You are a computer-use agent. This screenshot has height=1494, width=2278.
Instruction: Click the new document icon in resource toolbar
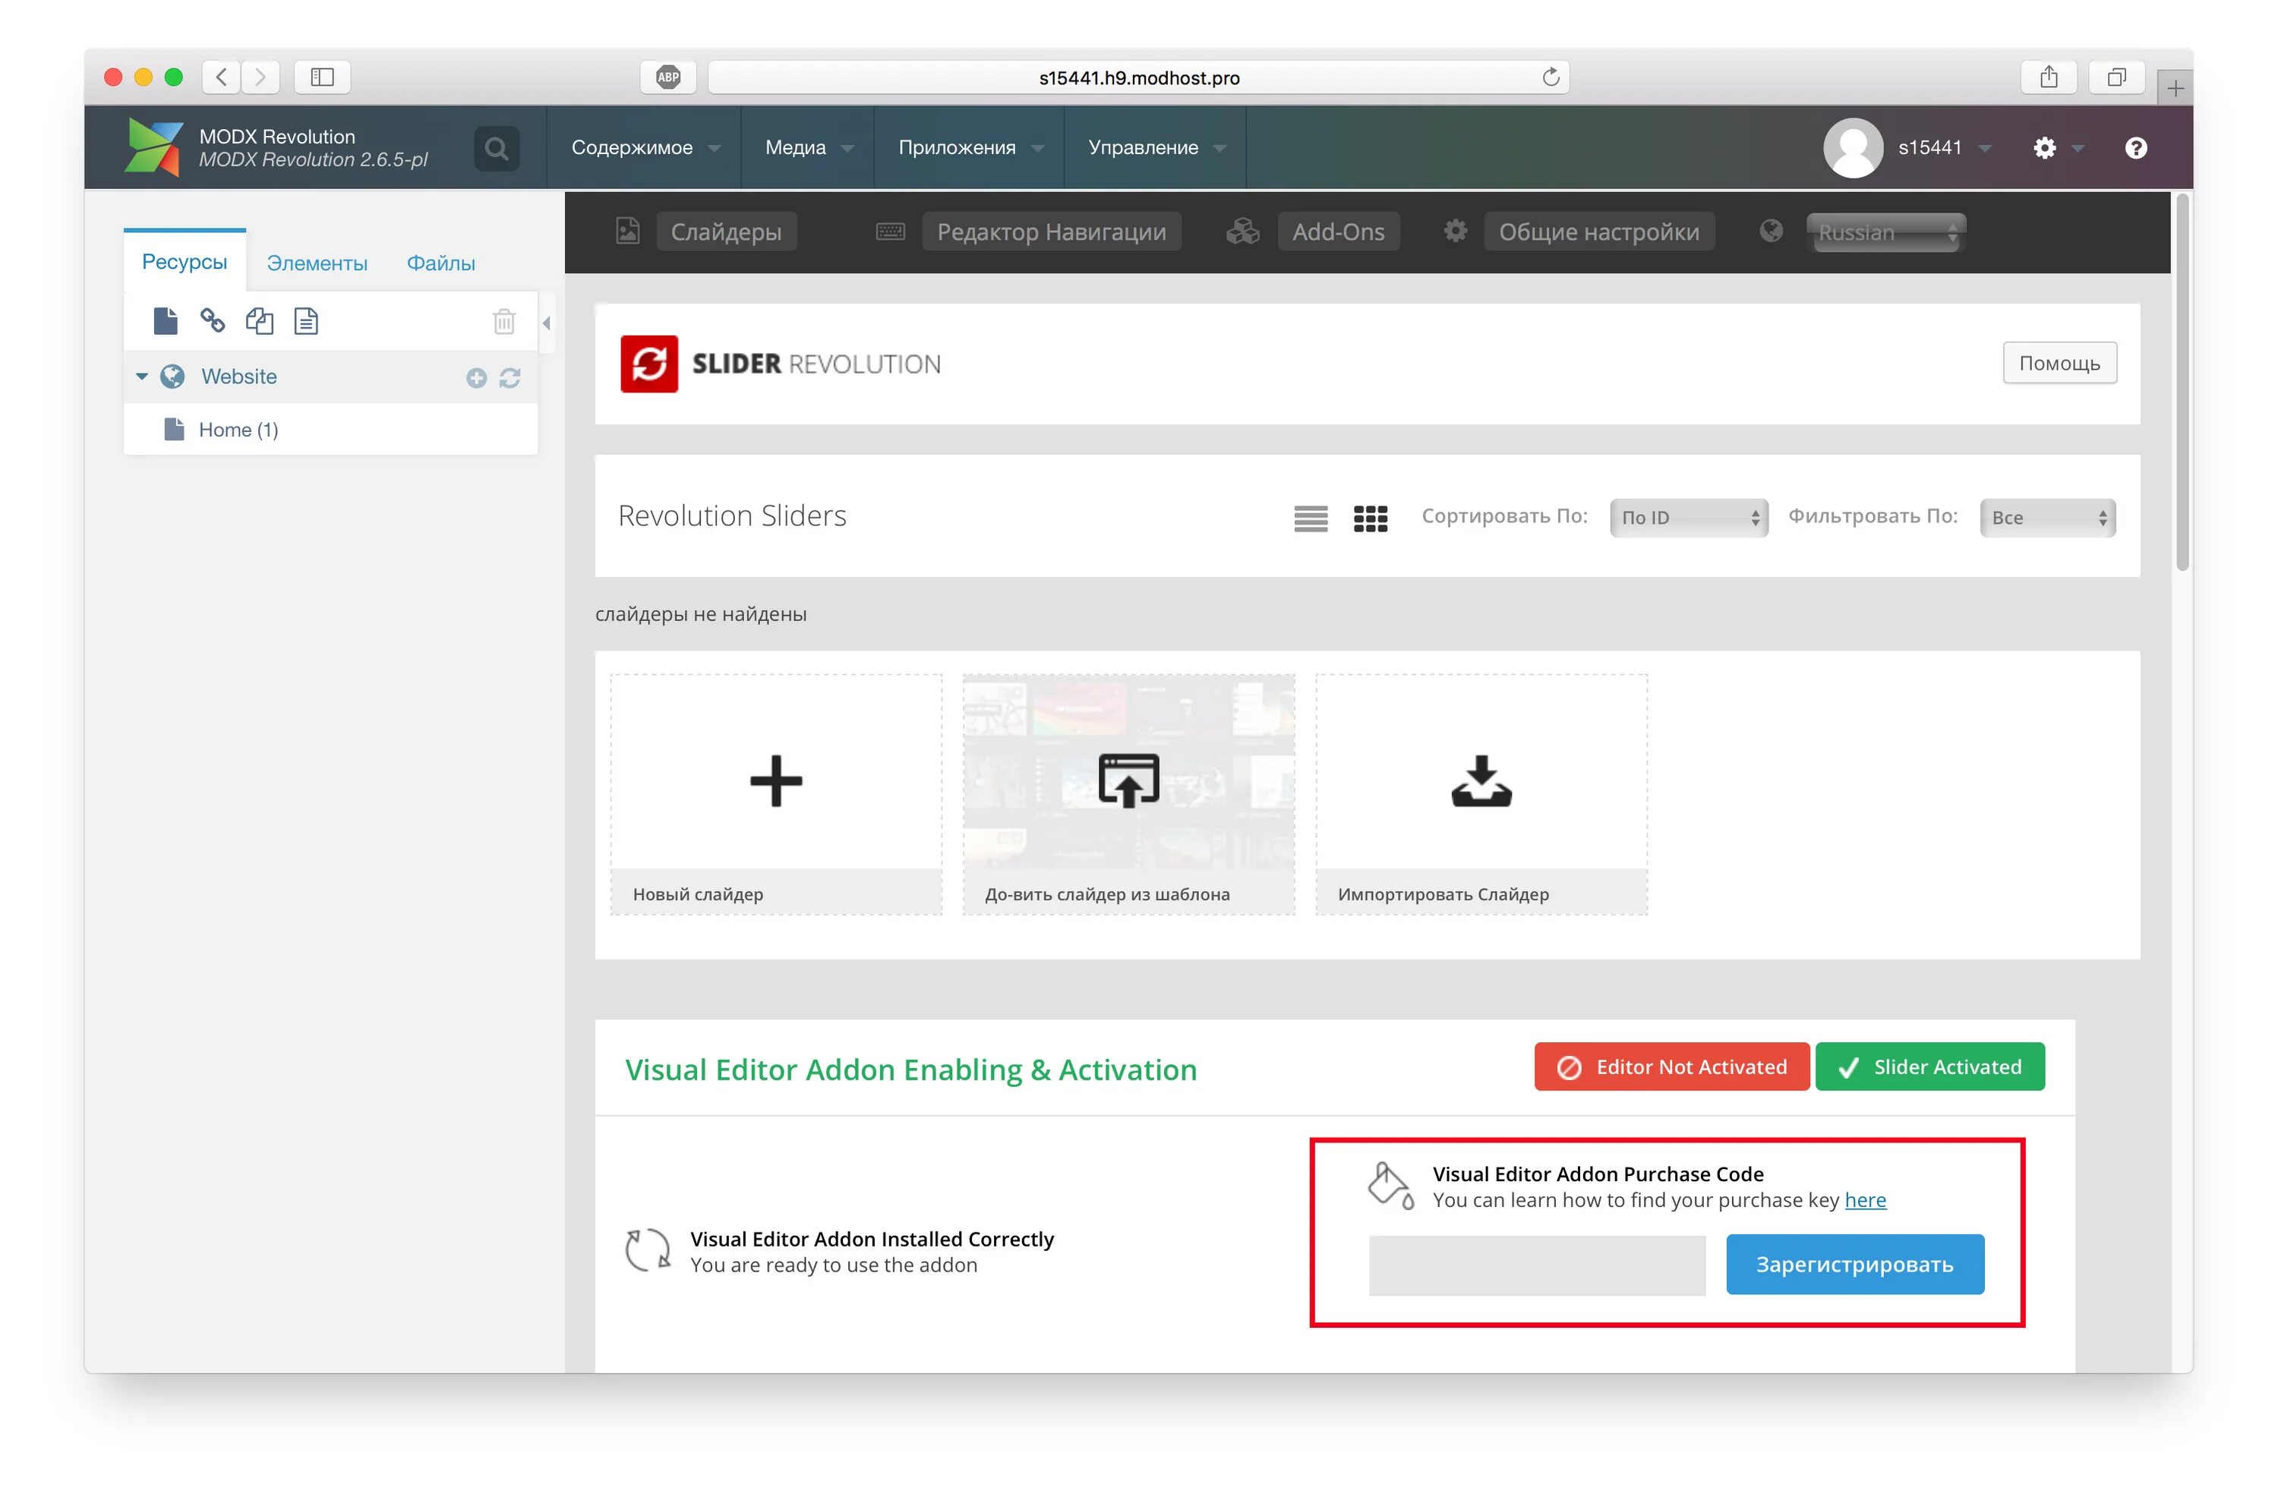coord(166,320)
